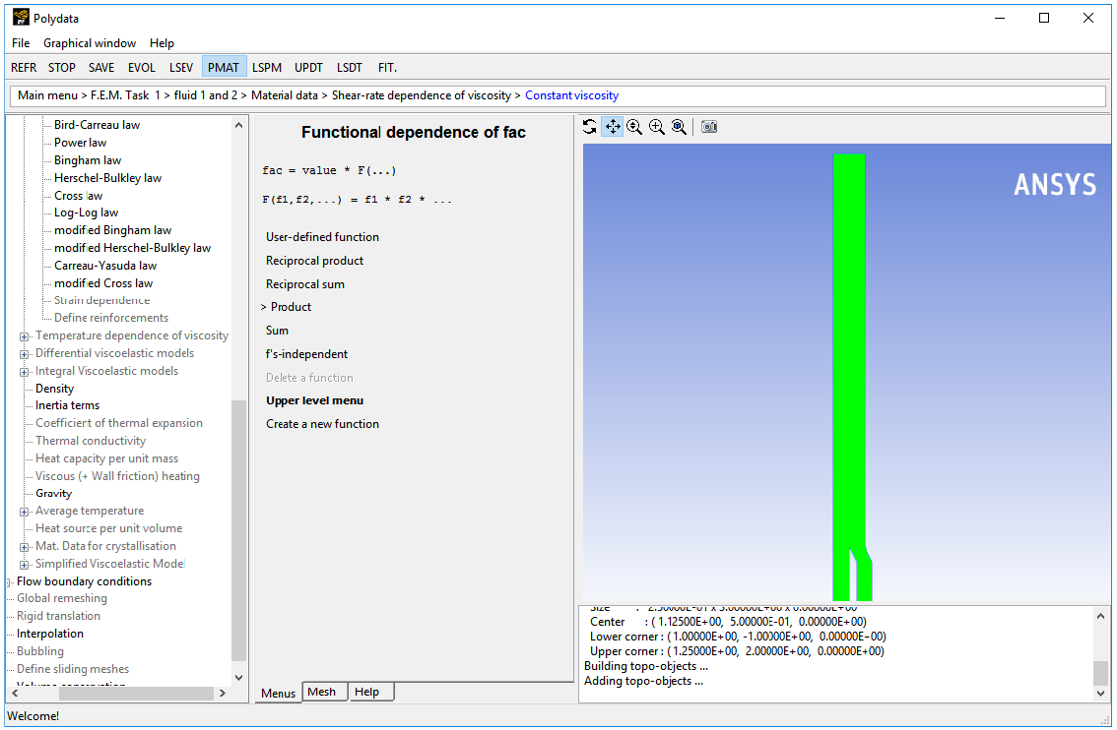Click the UPDT toolbar button
This screenshot has width=1117, height=730.
pos(308,68)
